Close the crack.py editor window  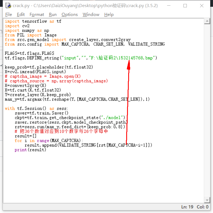[x=202, y=6]
